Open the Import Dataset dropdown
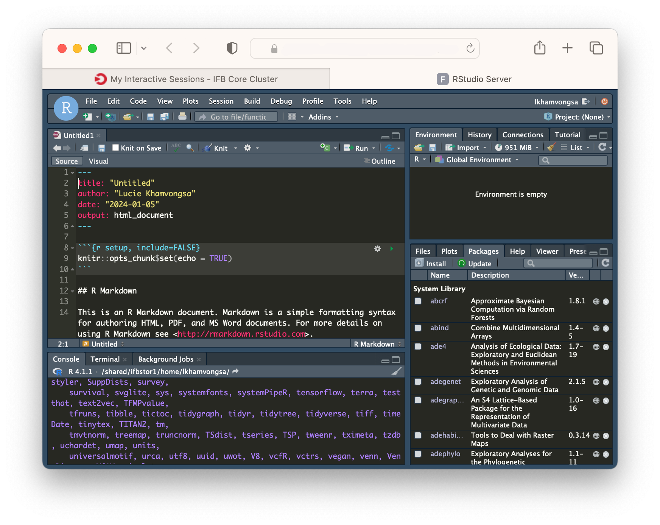The image size is (660, 525). (466, 148)
